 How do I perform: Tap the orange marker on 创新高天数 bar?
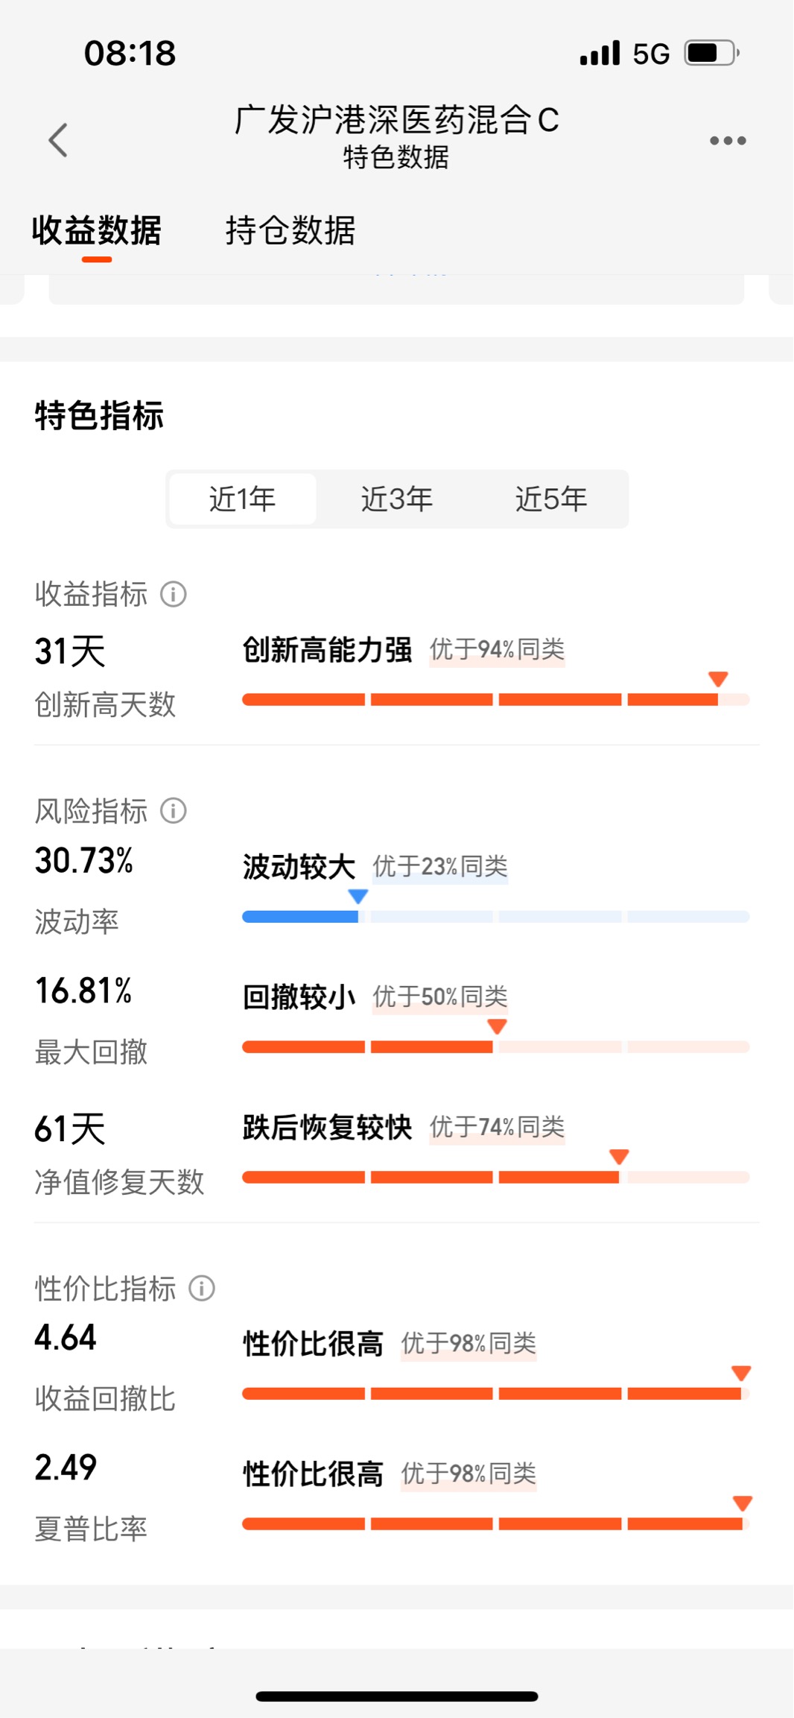click(718, 679)
